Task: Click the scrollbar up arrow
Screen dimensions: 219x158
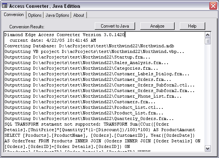Action: point(208,35)
